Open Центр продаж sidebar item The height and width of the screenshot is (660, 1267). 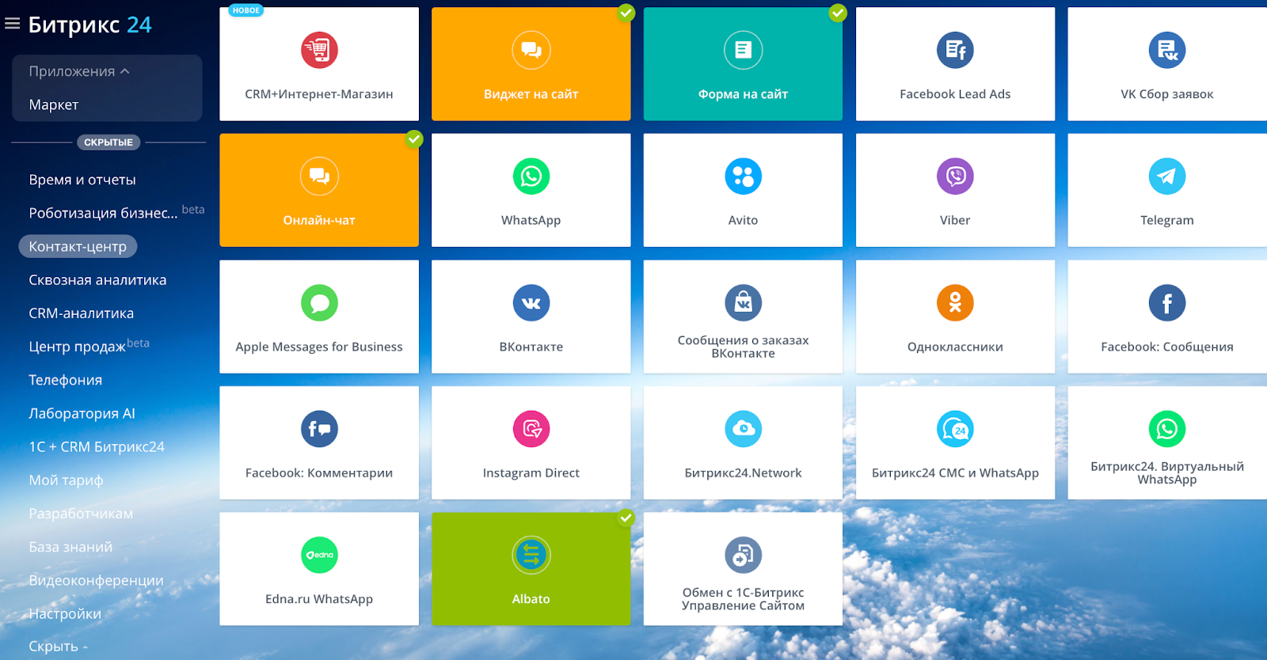click(77, 347)
